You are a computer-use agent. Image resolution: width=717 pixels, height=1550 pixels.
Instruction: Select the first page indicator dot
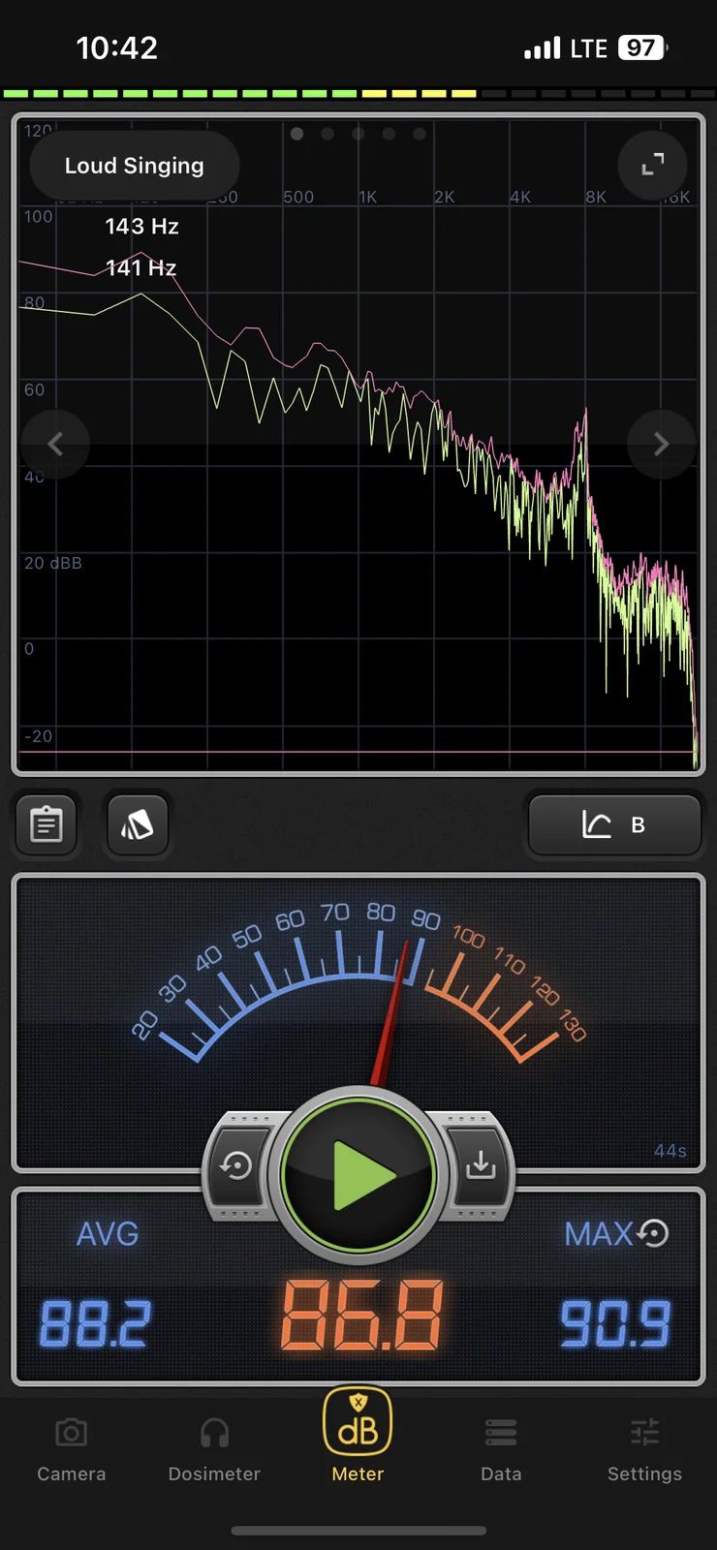point(296,134)
